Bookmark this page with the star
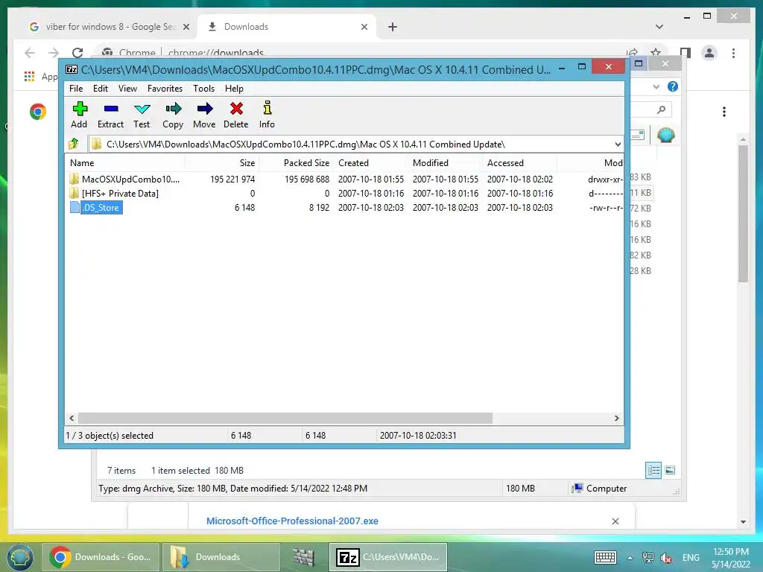 pos(656,53)
